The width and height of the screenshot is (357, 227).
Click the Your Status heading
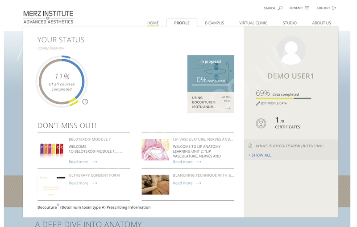(61, 40)
